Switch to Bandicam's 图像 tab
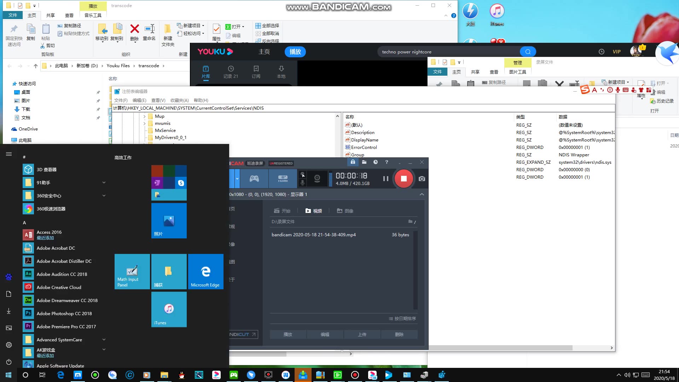 [345, 211]
